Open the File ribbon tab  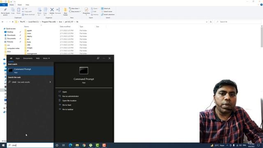click(4, 5)
